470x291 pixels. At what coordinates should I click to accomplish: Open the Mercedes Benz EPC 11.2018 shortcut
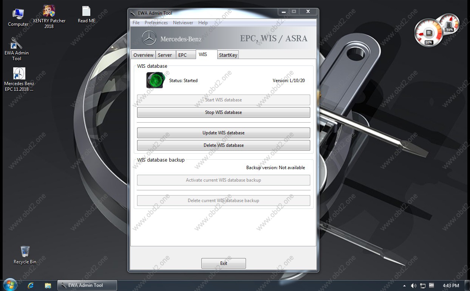point(19,75)
